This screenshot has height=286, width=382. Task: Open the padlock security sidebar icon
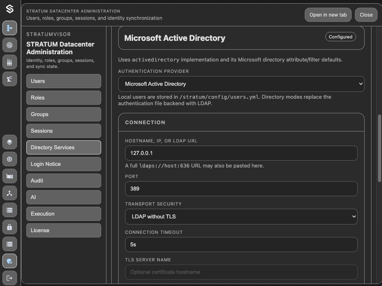[10, 227]
